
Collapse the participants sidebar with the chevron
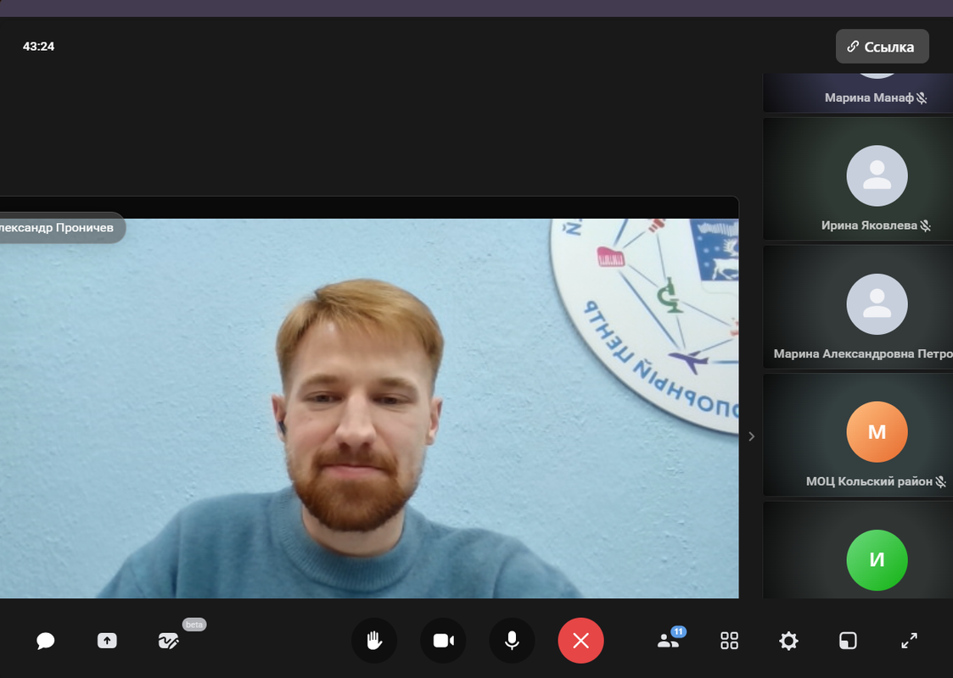click(x=751, y=436)
